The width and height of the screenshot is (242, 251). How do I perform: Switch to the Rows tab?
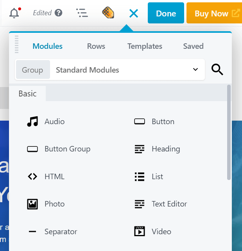point(96,46)
